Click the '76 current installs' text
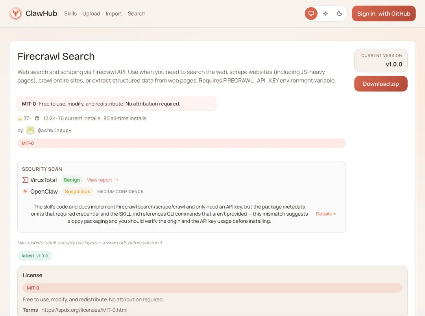This screenshot has width=425, height=316. coord(79,118)
